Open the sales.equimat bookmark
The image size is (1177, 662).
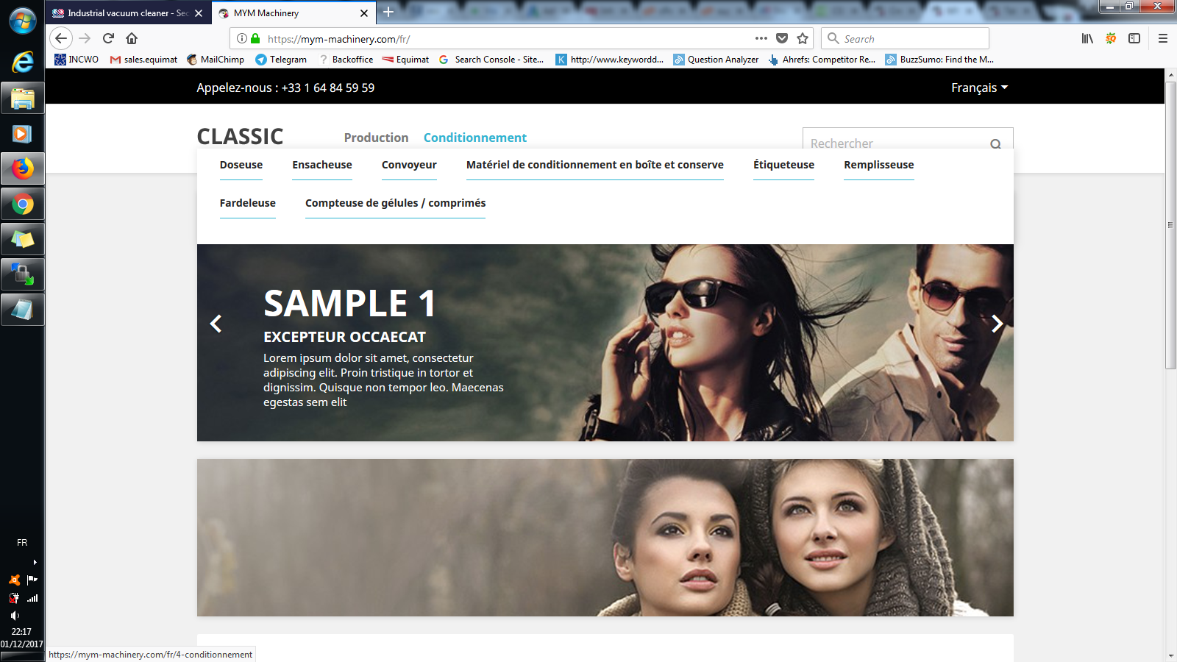point(144,60)
